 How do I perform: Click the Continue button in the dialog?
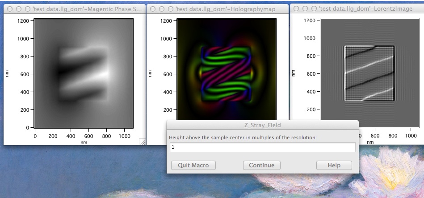click(x=261, y=165)
